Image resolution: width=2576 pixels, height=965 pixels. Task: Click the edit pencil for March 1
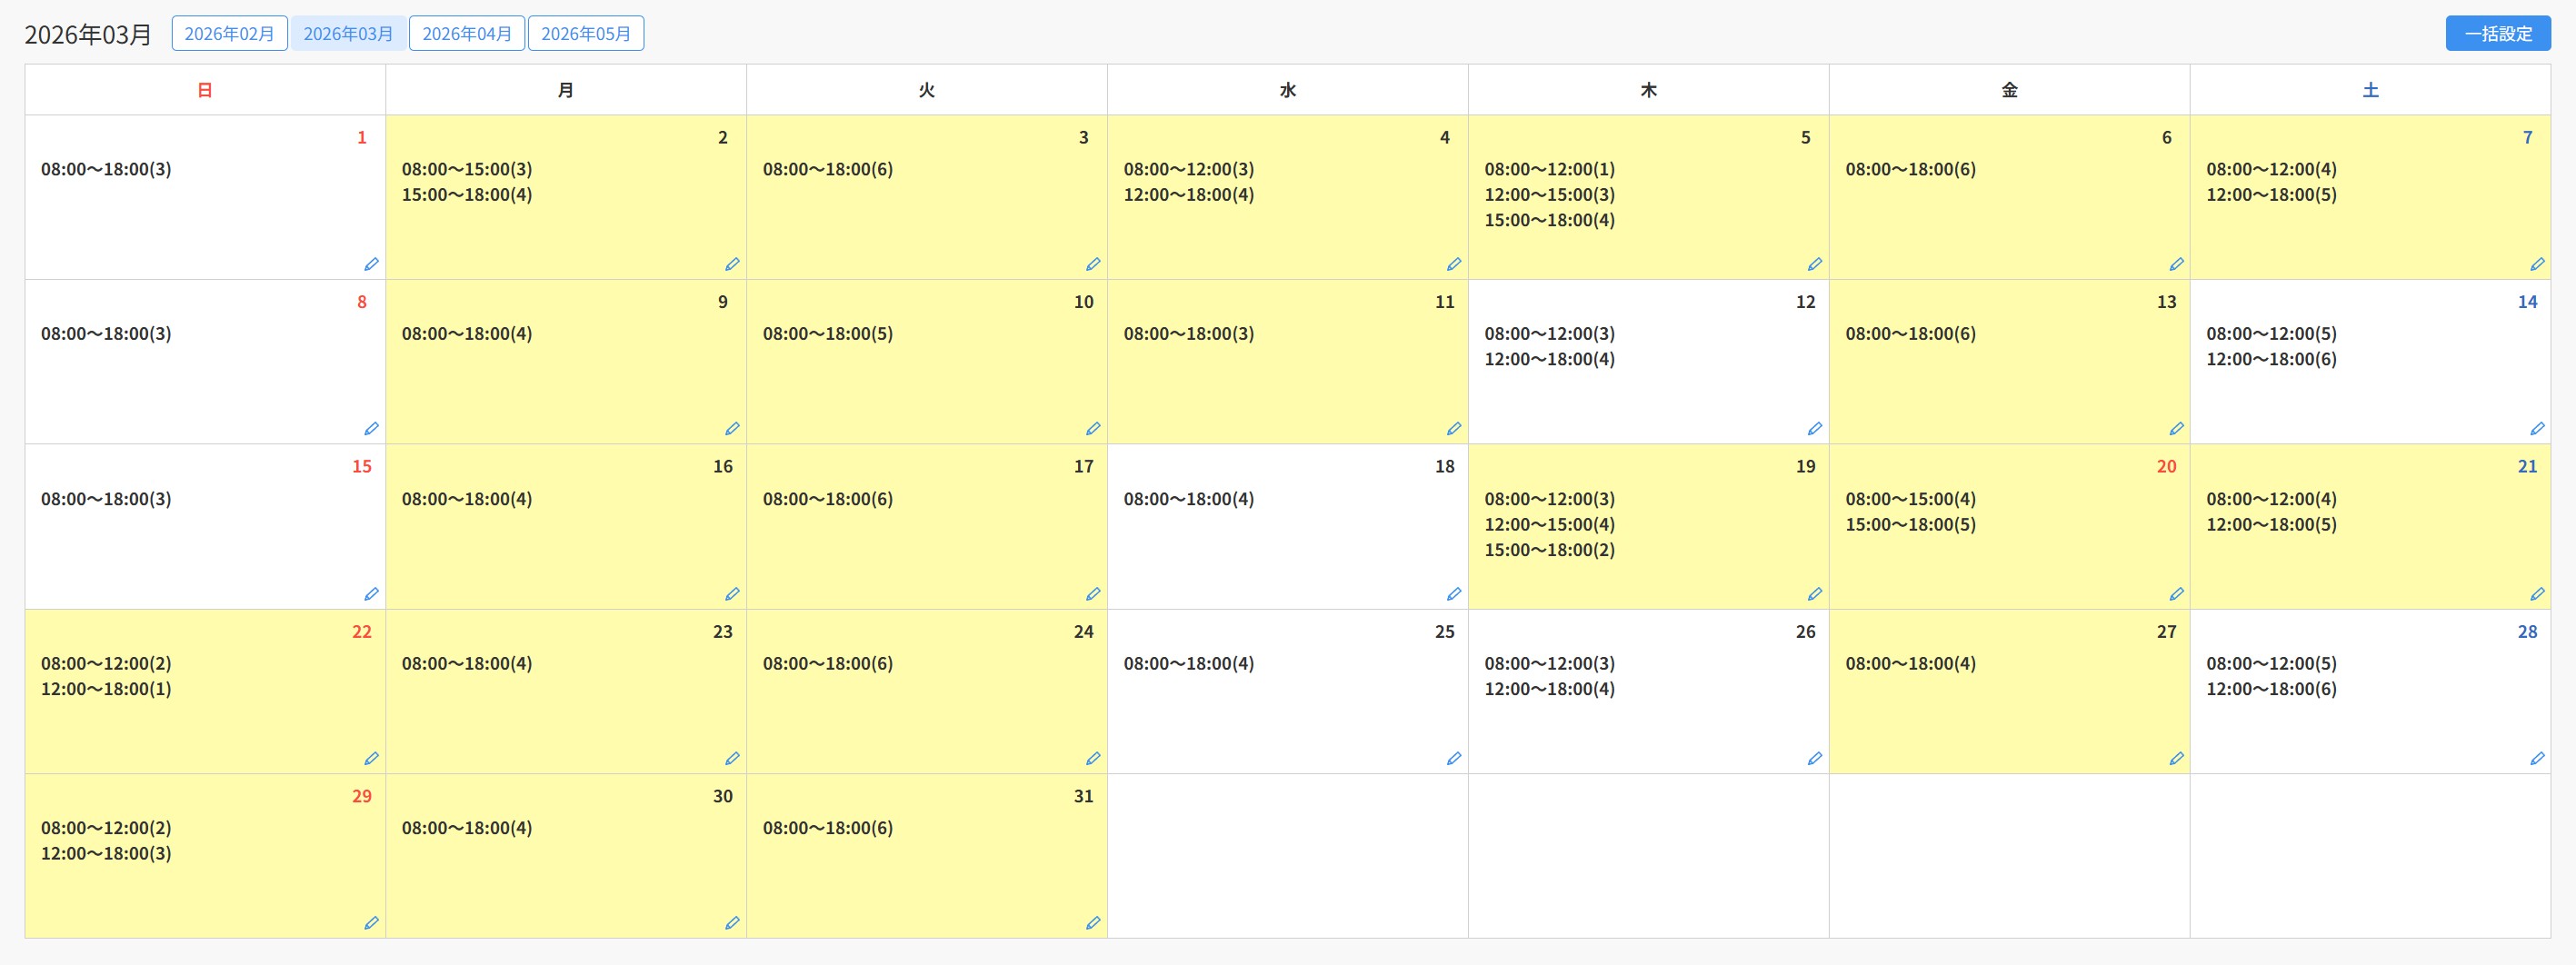(371, 264)
